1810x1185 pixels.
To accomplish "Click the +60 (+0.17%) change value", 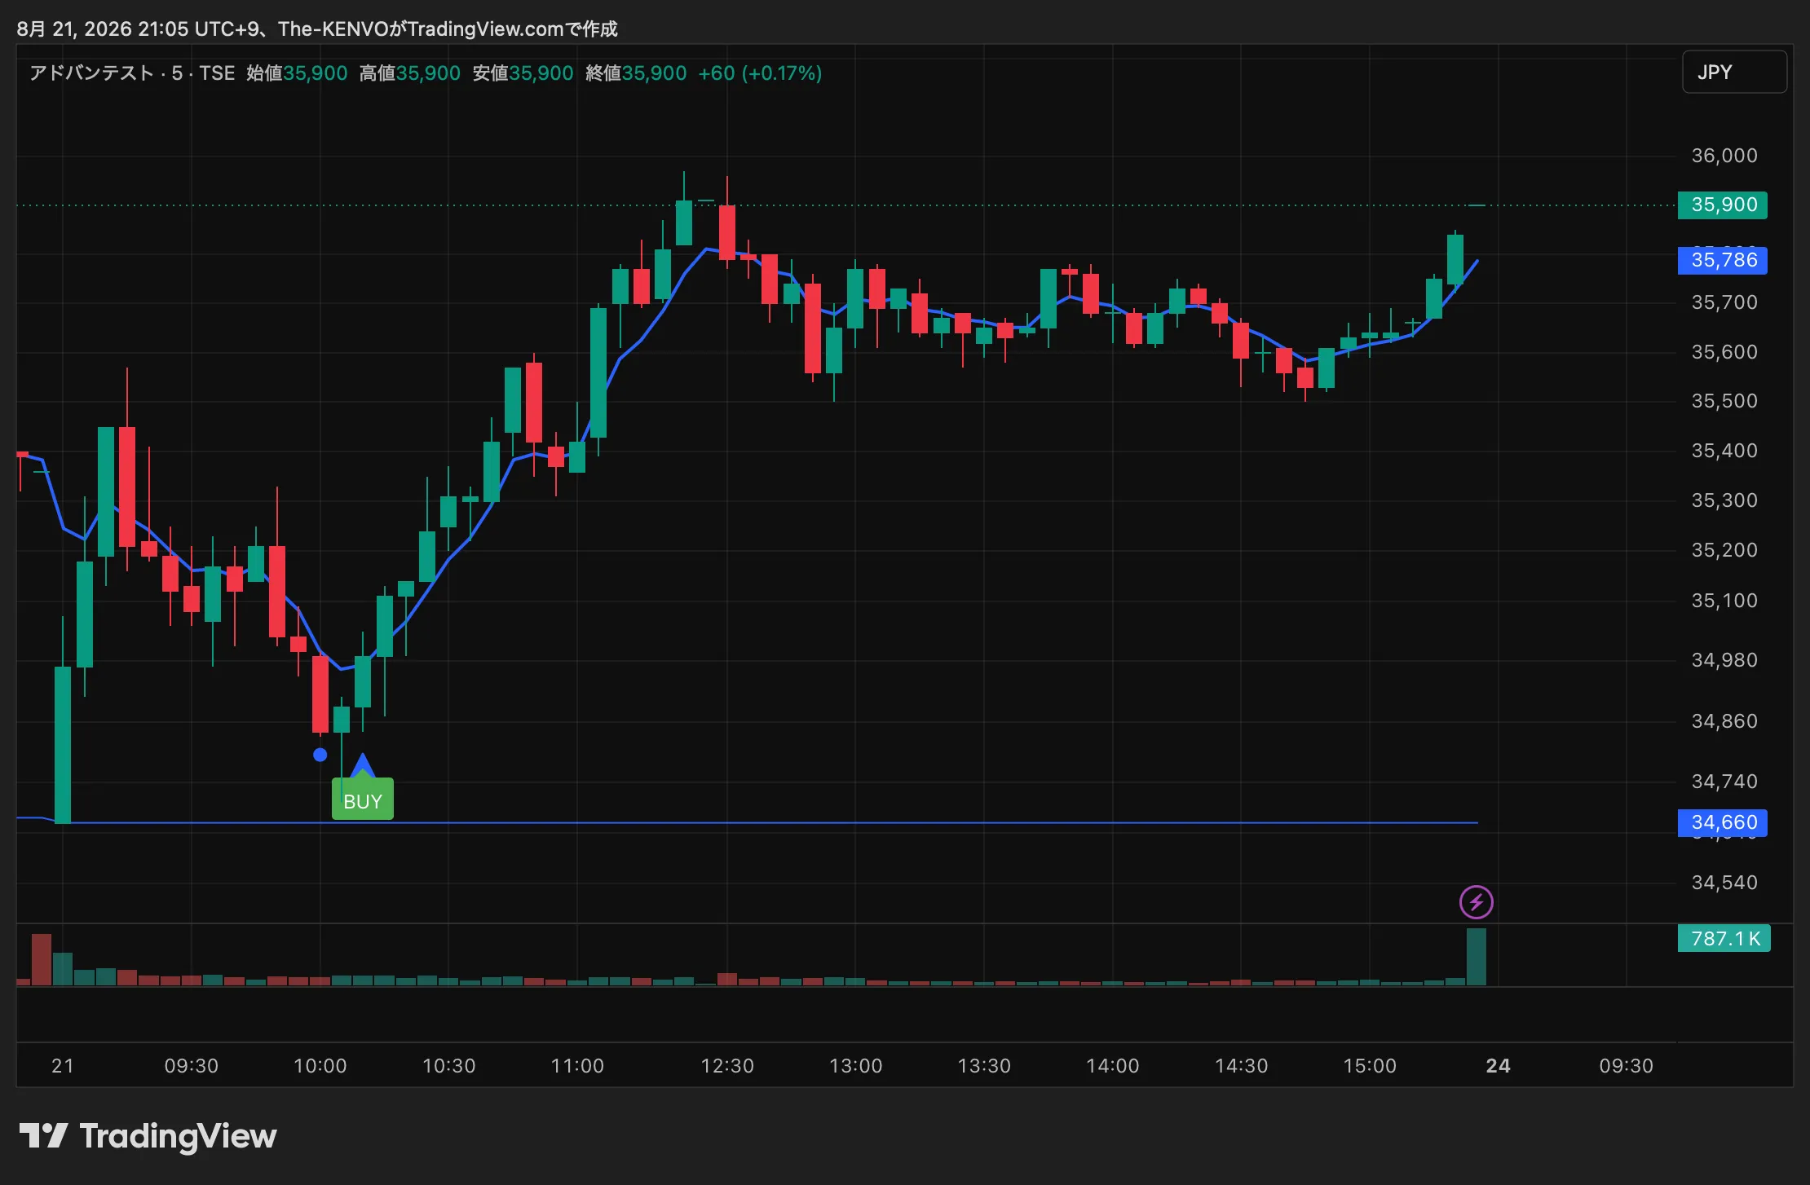I will tap(760, 73).
